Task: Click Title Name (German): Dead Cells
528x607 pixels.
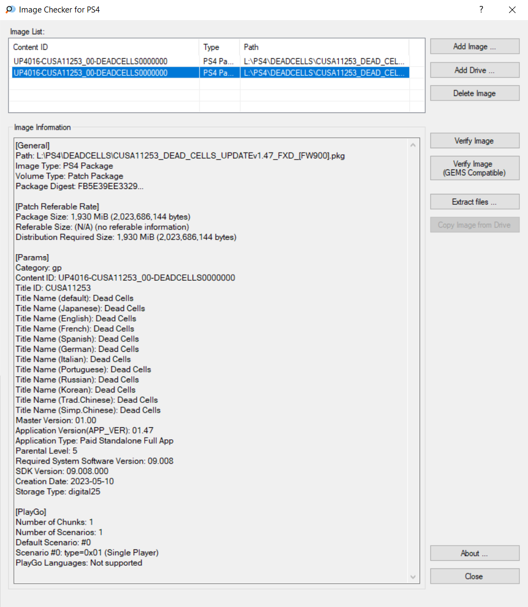Action: pyautogui.click(x=77, y=349)
